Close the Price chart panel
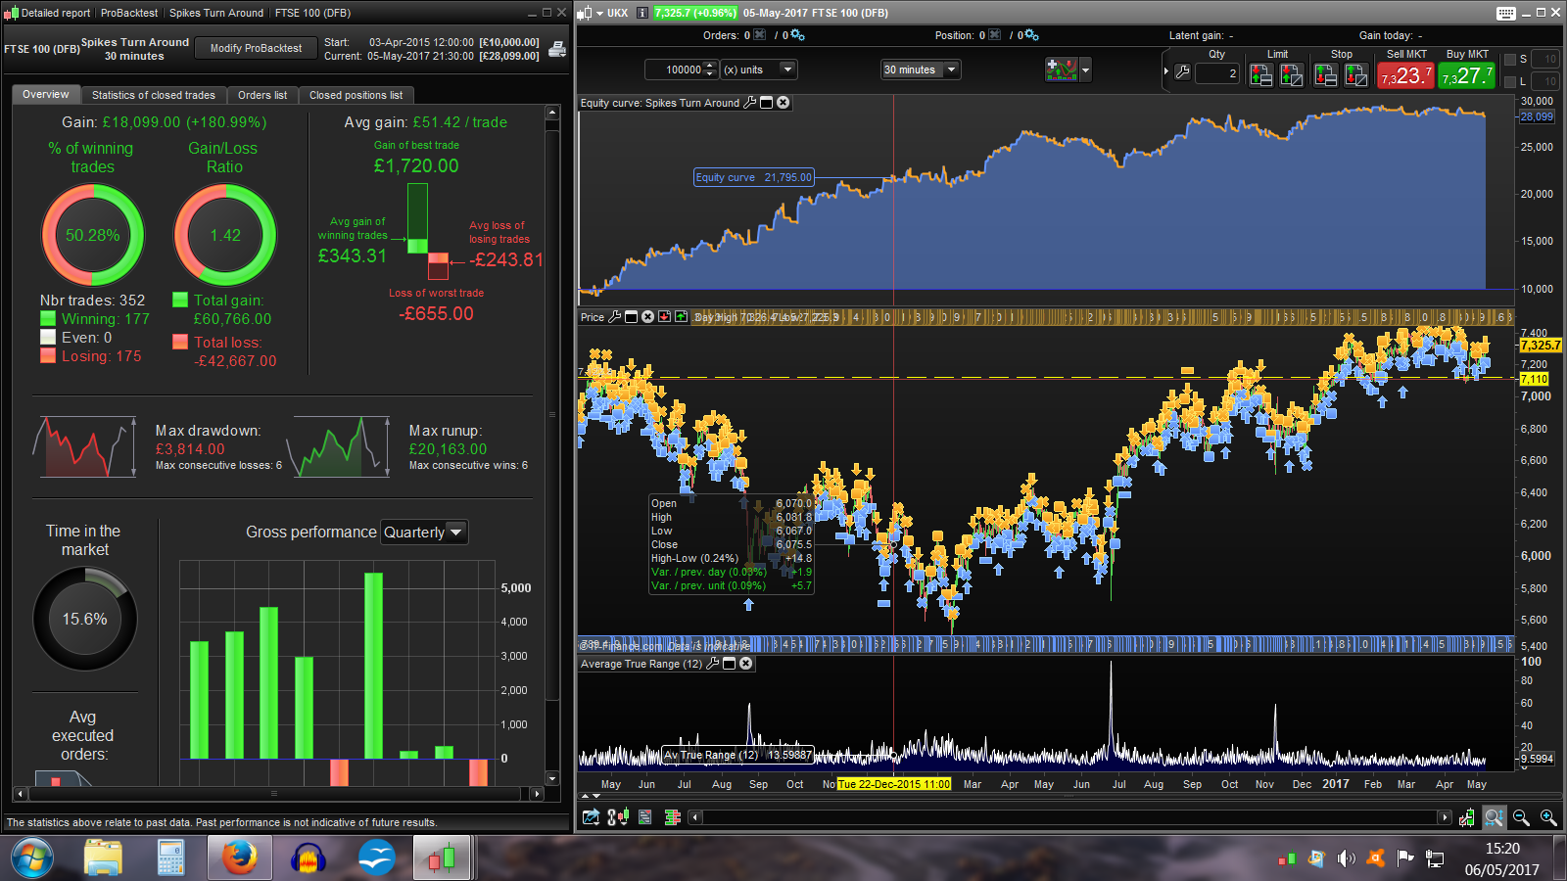1567x881 pixels. (647, 316)
